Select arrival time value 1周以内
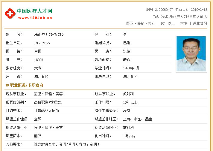Viewport: 213px width, 151px height. pos(129,136)
